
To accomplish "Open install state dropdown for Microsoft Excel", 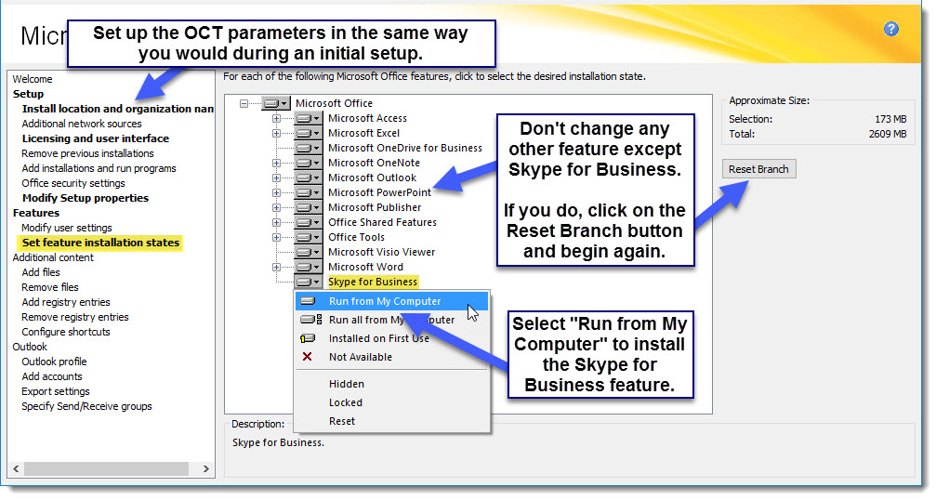I will coord(308,133).
